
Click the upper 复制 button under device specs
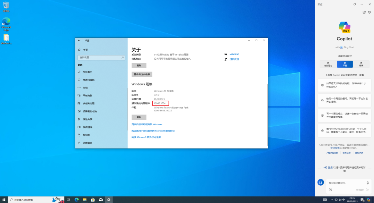[x=139, y=66]
